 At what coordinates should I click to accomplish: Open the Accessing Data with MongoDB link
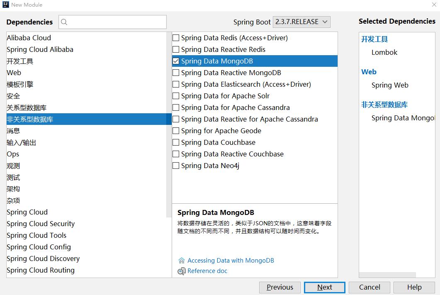click(231, 261)
